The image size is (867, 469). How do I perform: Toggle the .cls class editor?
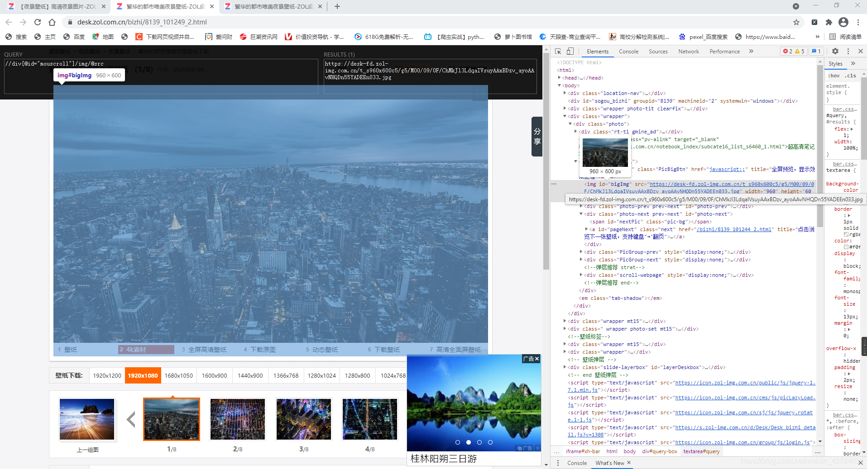pos(851,76)
